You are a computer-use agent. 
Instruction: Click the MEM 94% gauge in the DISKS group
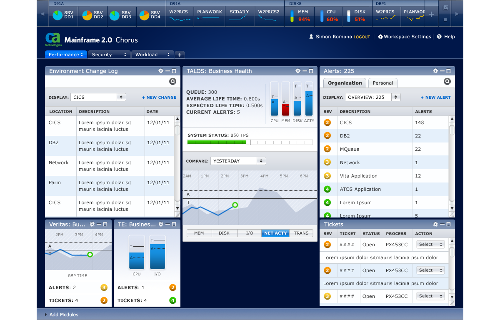(x=300, y=15)
